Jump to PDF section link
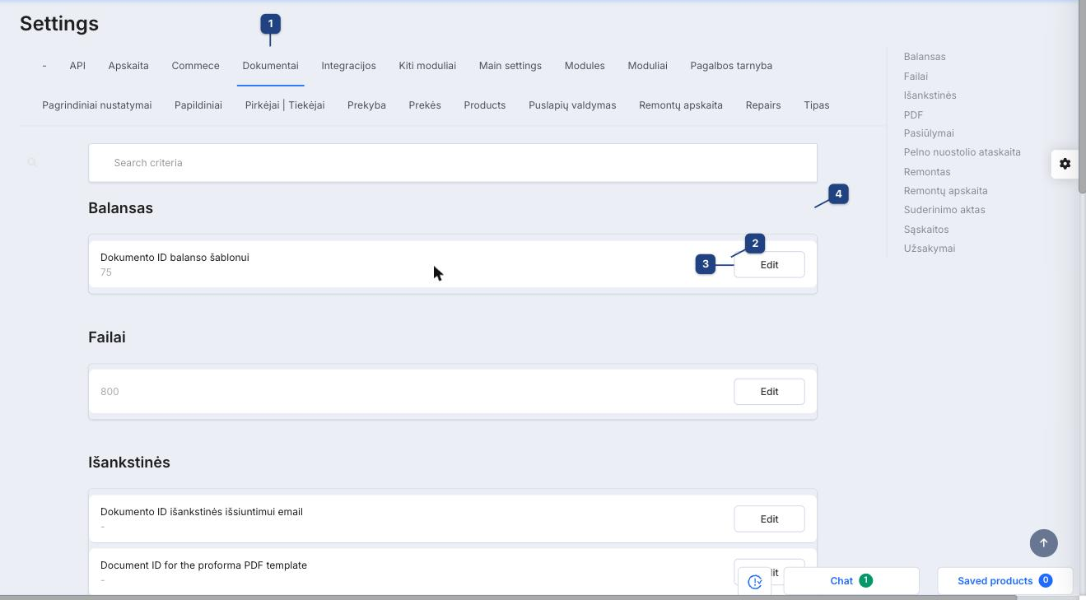The width and height of the screenshot is (1086, 600). tap(913, 115)
